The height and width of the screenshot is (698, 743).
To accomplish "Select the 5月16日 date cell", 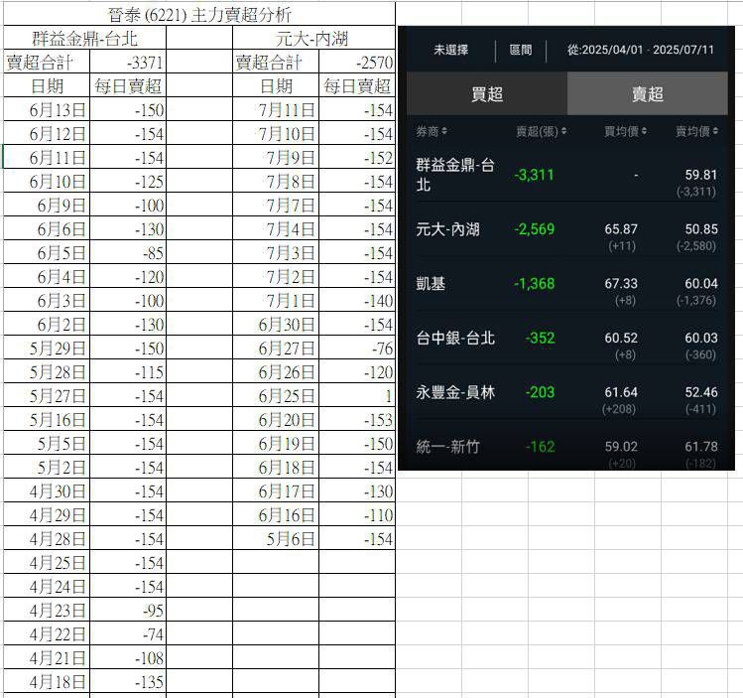I will click(x=47, y=419).
